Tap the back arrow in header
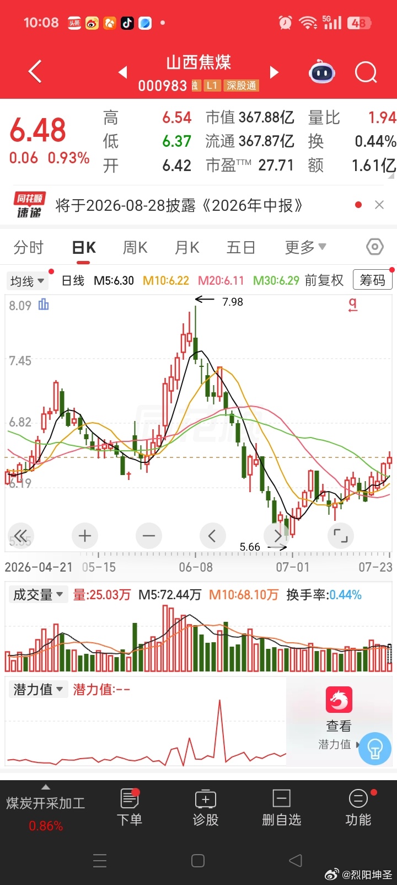 [35, 72]
